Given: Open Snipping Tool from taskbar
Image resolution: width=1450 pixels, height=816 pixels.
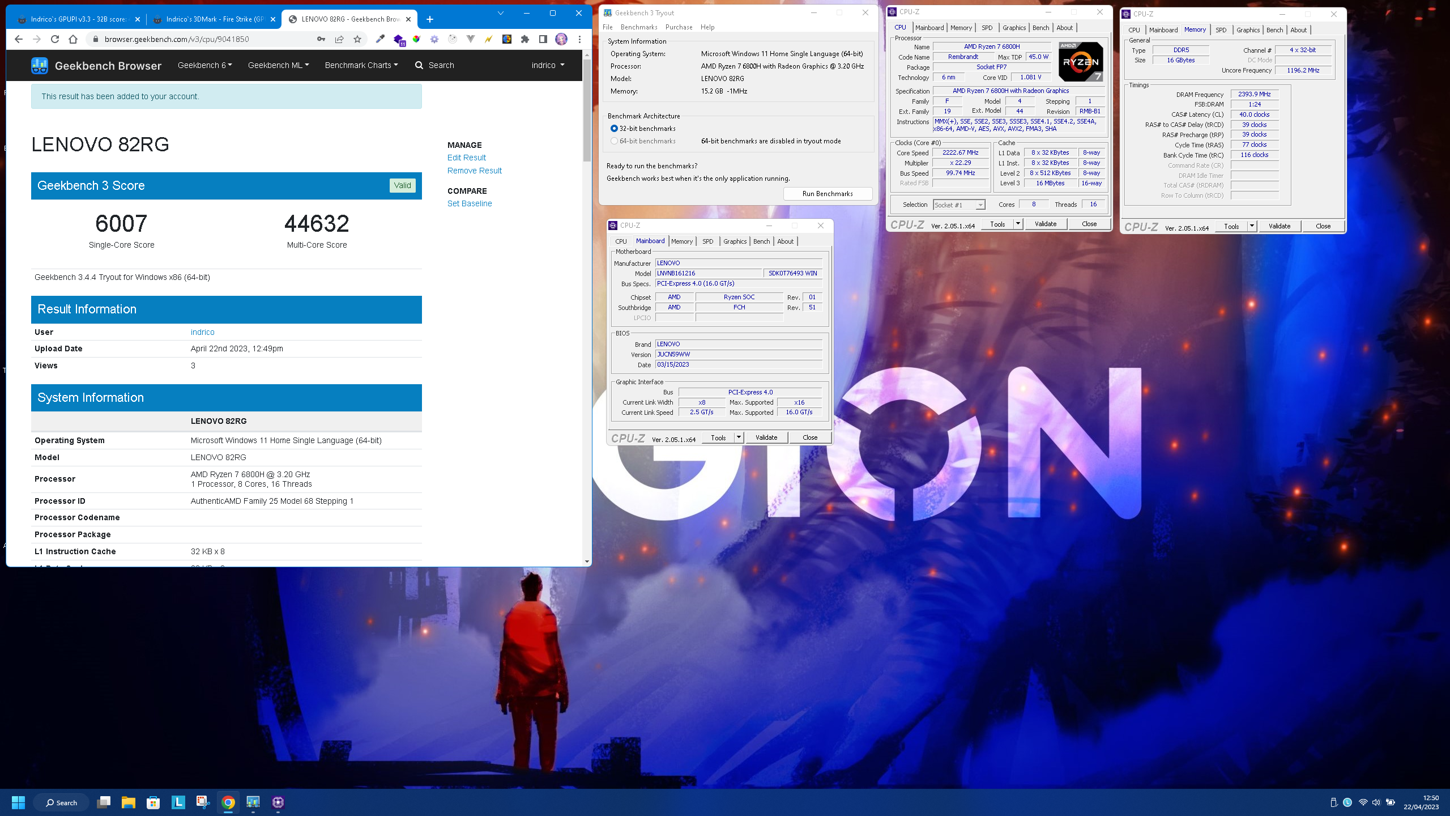Looking at the screenshot, I should (203, 802).
